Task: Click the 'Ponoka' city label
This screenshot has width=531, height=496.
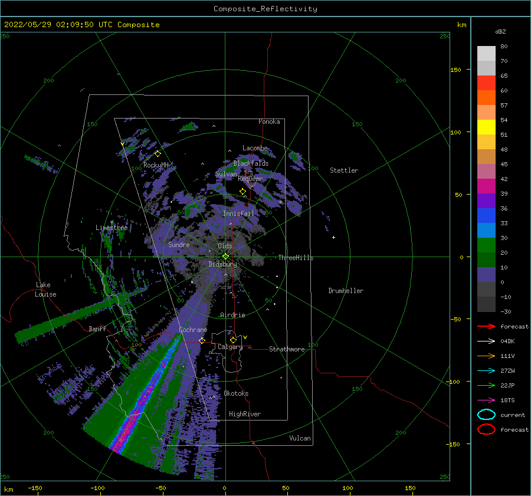Action: (269, 121)
